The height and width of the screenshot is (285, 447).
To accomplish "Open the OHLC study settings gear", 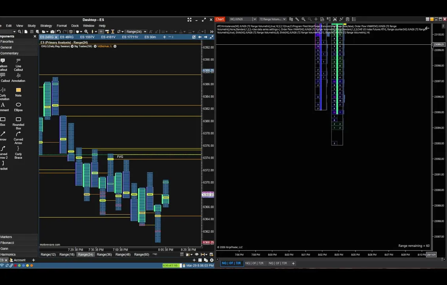I will [x=72, y=46].
